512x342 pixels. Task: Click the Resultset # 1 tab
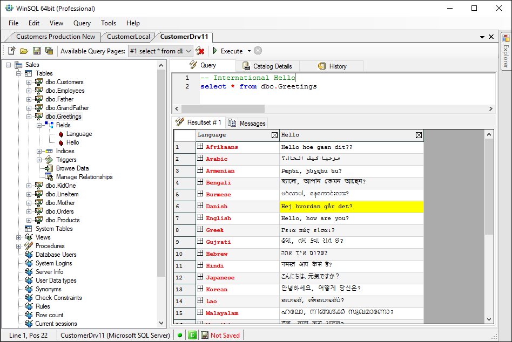tap(199, 122)
